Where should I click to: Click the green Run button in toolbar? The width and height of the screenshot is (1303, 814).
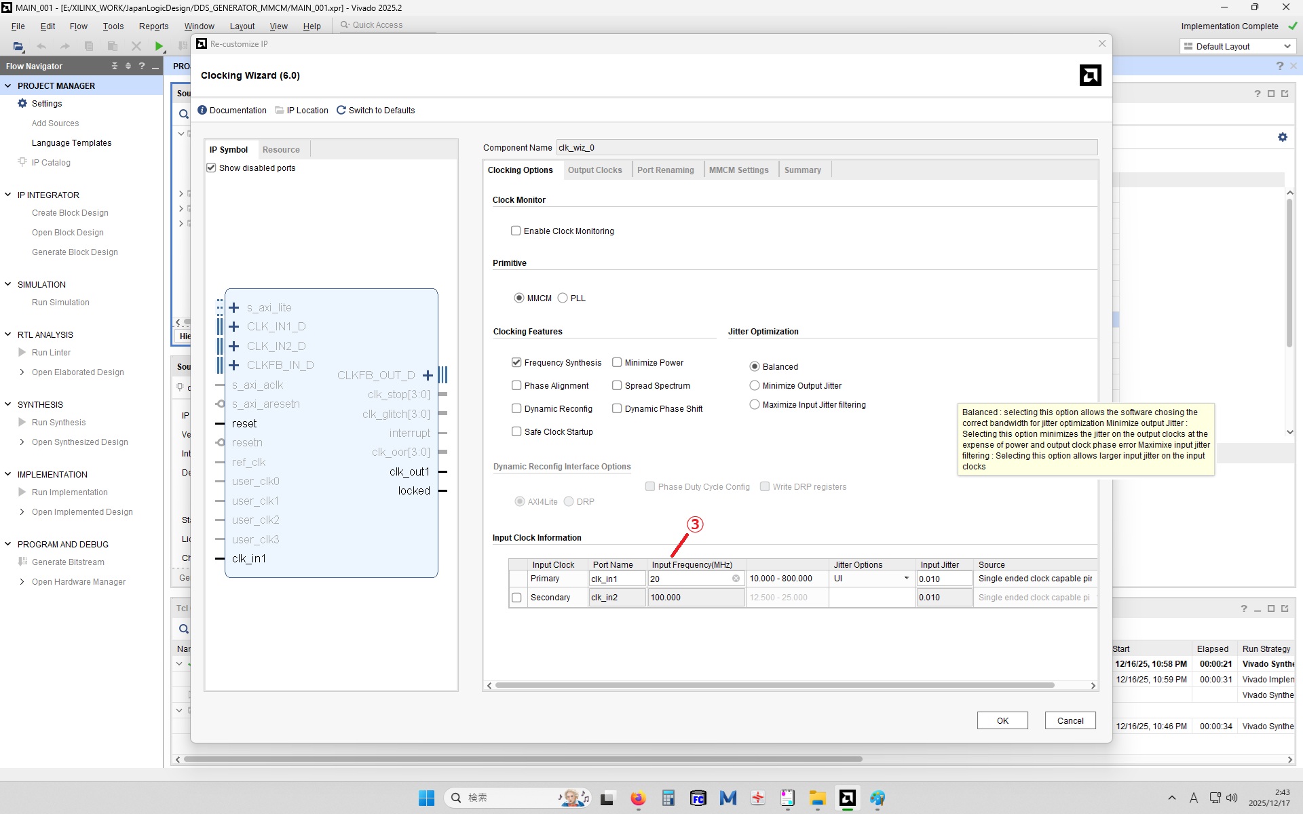(x=159, y=46)
